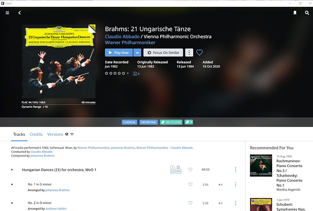Image resolution: width=313 pixels, height=211 pixels.
Task: Open Andreas Hallén arranger link
Action: click(56, 209)
